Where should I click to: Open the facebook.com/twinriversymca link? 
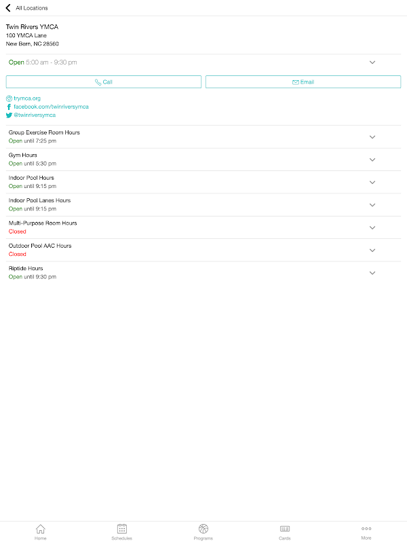(52, 107)
